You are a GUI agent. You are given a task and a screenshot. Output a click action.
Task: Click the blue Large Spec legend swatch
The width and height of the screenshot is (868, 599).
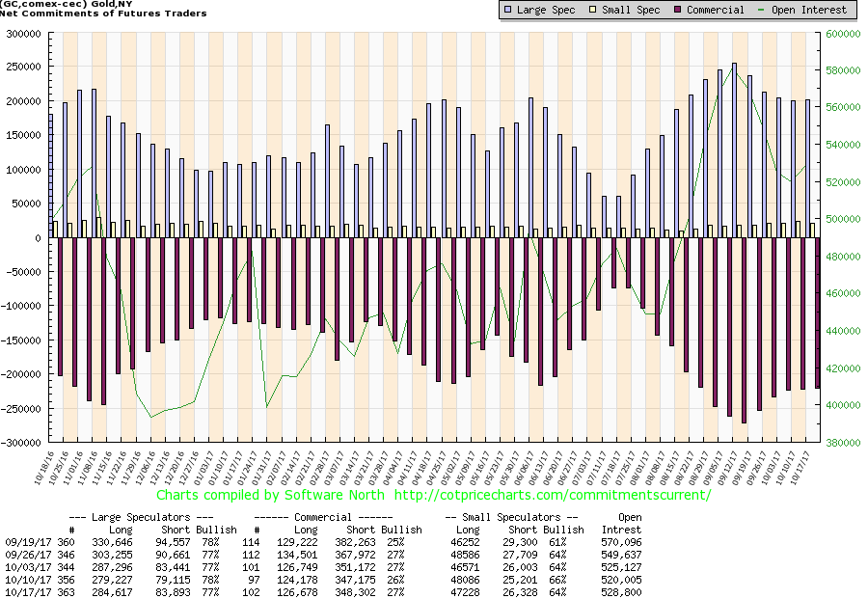(508, 10)
